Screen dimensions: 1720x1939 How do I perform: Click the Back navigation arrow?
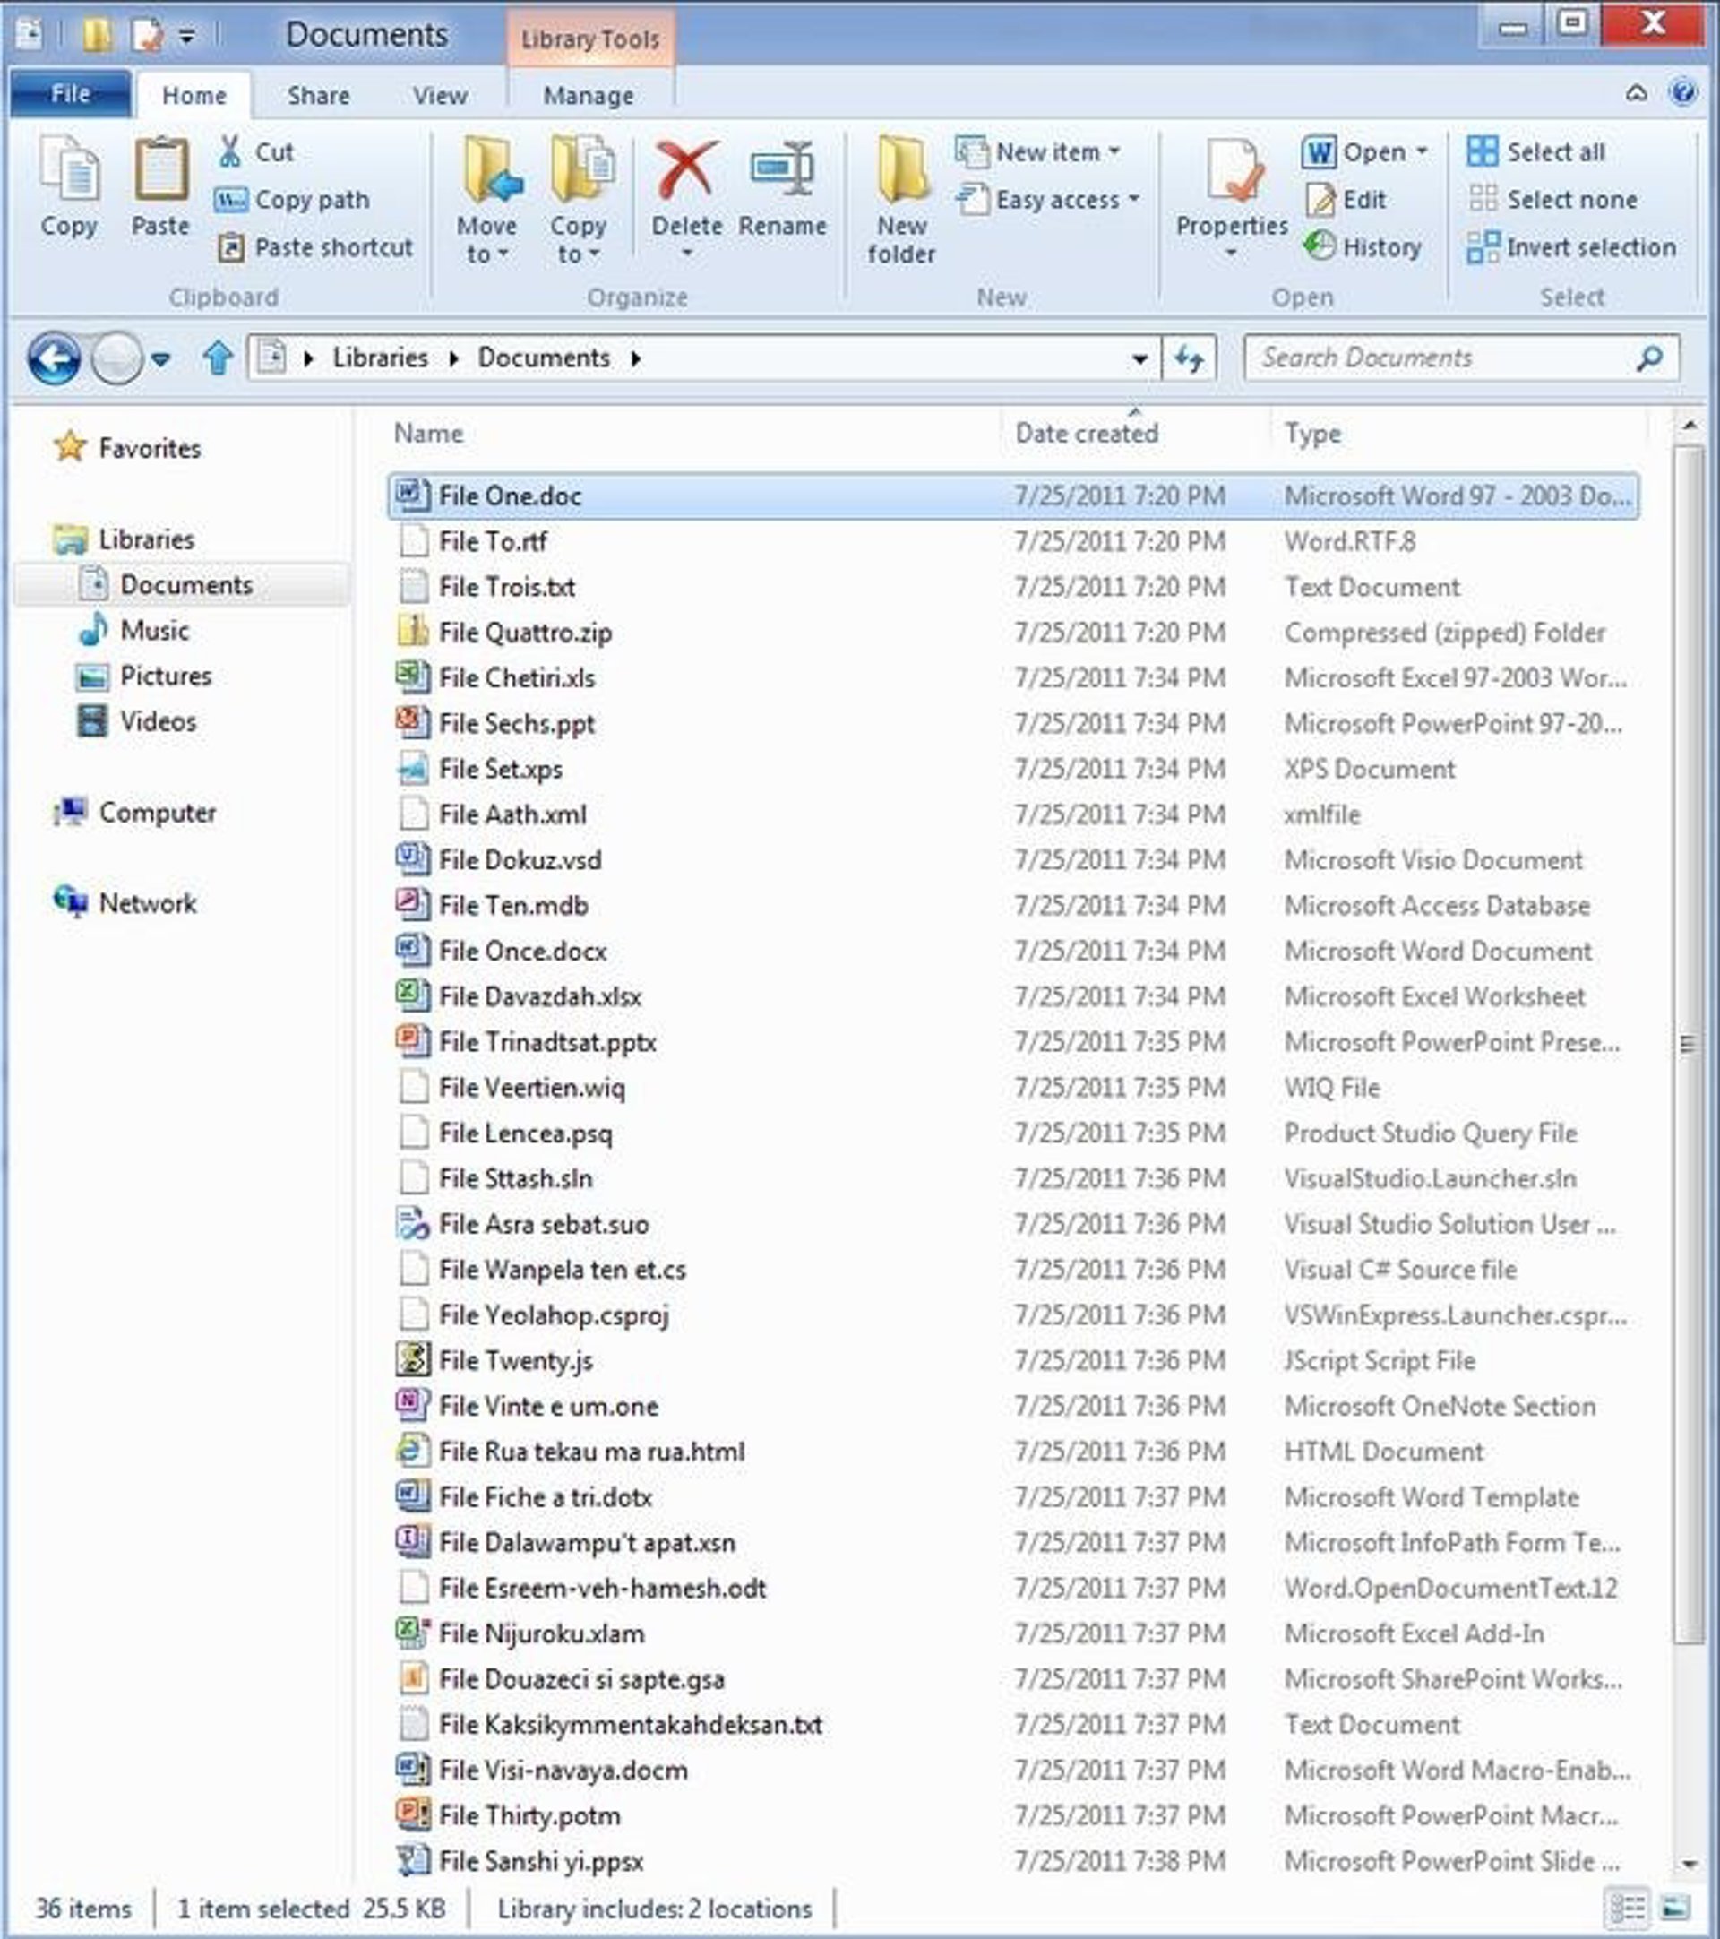pos(53,358)
